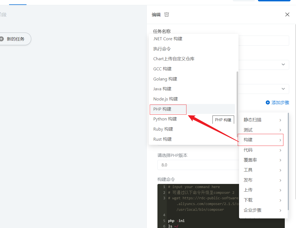Choose Java 构建 from submenu
This screenshot has height=228, width=296.
point(192,89)
